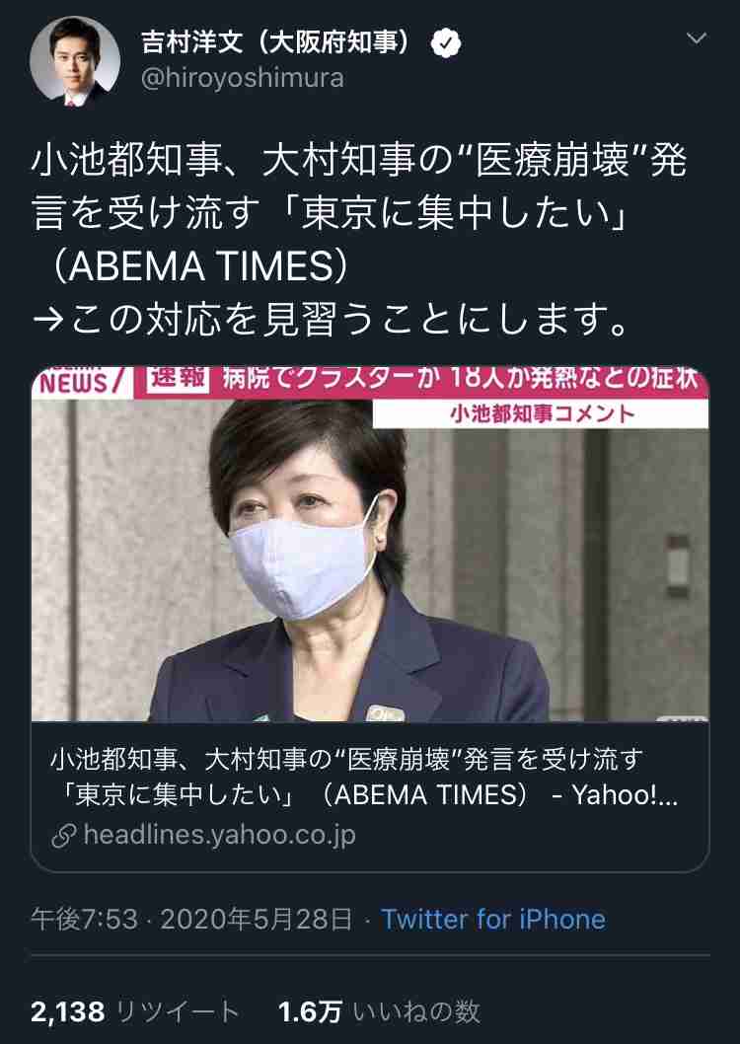Image resolution: width=740 pixels, height=1044 pixels.
Task: Click the date 2020年5月28日
Action: click(257, 920)
